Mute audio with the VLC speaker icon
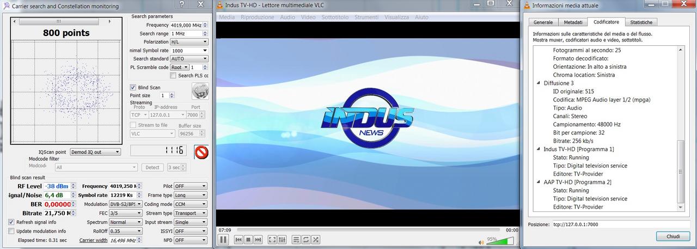697x249 pixels. tap(481, 242)
